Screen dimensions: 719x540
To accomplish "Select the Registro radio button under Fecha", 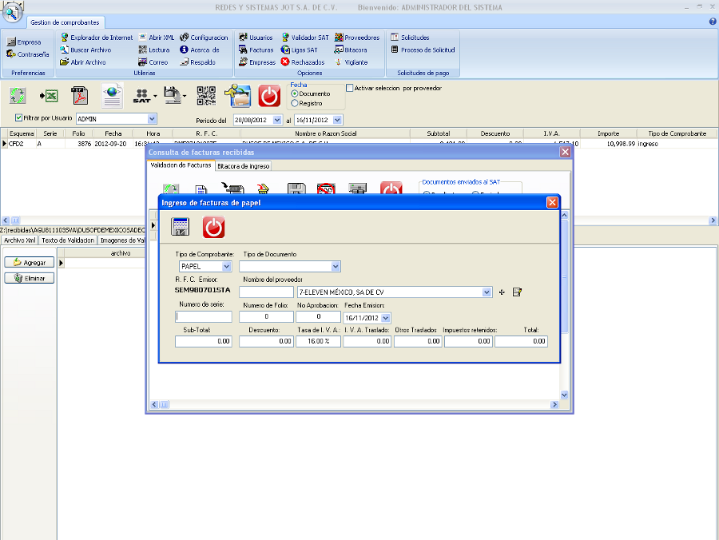I will [295, 103].
